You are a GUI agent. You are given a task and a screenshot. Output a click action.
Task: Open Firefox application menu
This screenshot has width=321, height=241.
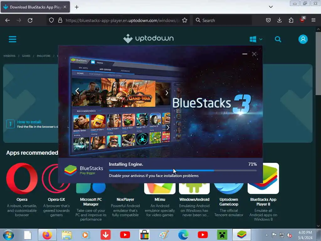click(313, 20)
